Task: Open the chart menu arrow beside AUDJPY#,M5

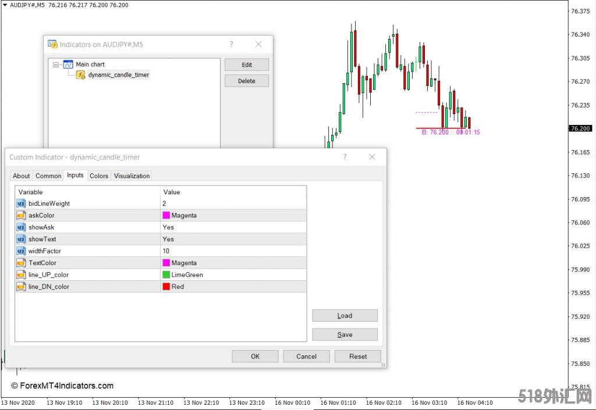Action: pos(5,5)
